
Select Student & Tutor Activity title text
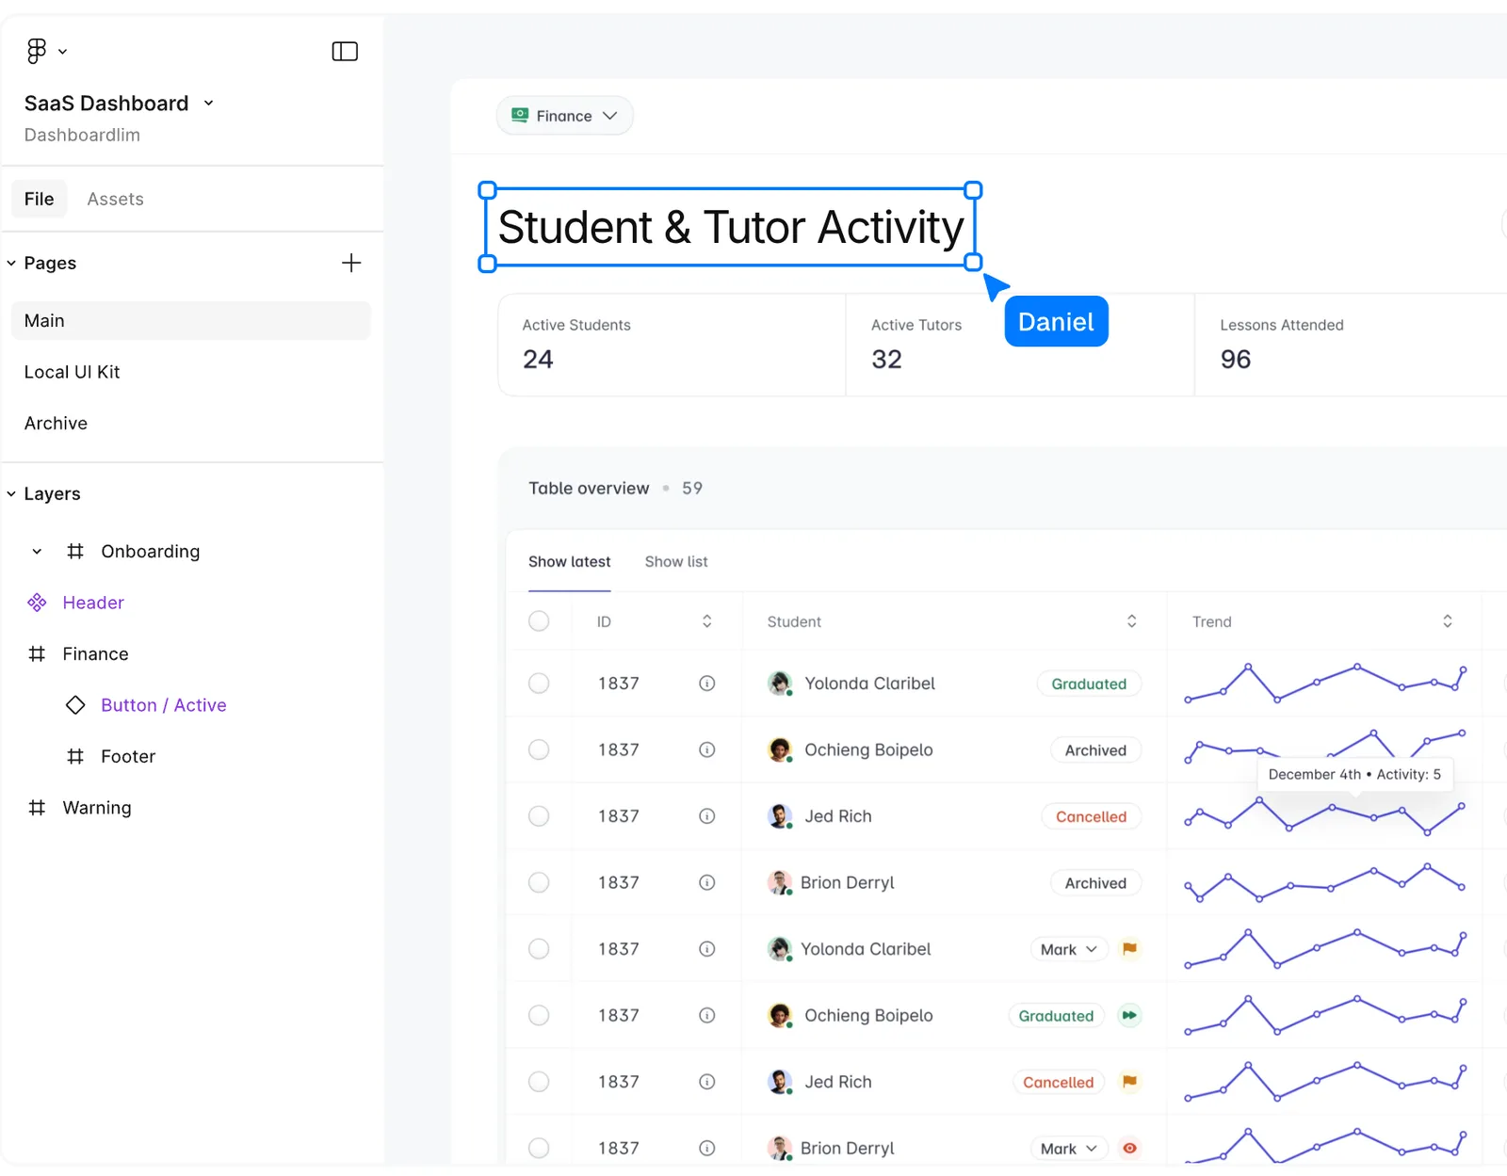(x=731, y=227)
